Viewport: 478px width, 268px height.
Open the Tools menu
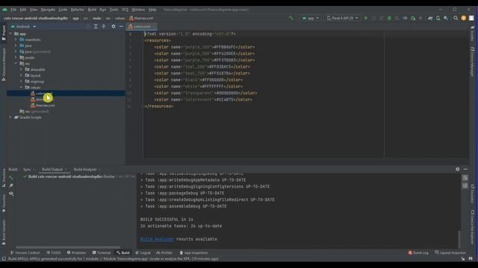114,10
